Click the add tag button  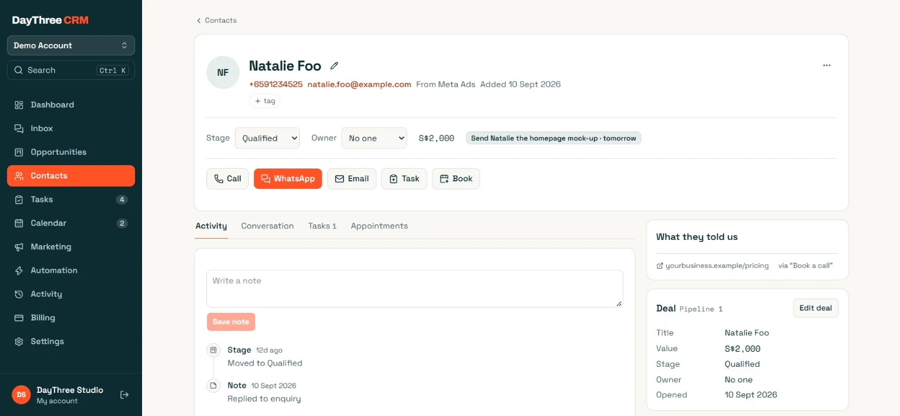click(264, 101)
